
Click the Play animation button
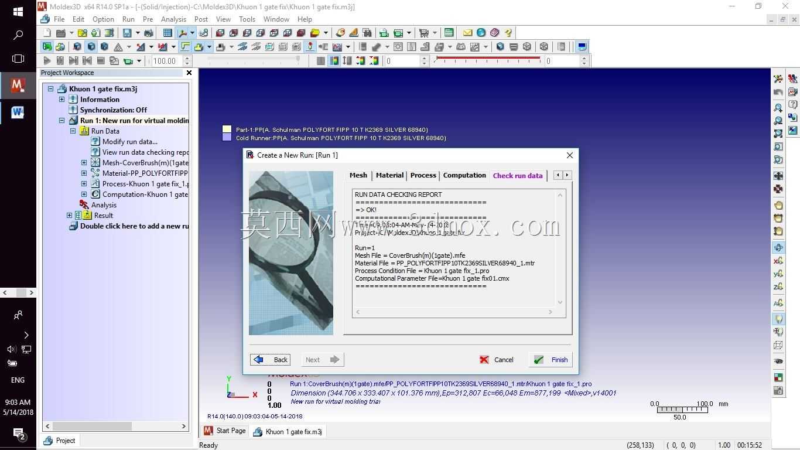[47, 60]
